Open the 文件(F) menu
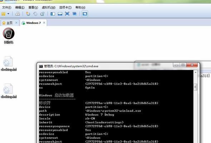The width and height of the screenshot is (211, 143). [6, 8]
